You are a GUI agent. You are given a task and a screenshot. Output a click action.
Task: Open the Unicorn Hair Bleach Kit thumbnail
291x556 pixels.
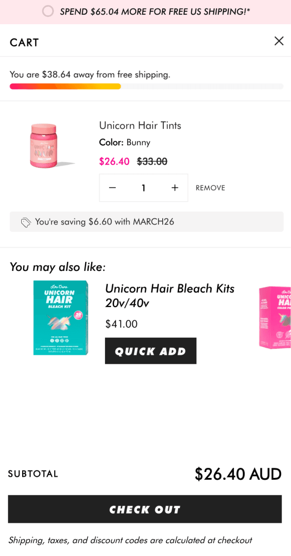pyautogui.click(x=61, y=318)
